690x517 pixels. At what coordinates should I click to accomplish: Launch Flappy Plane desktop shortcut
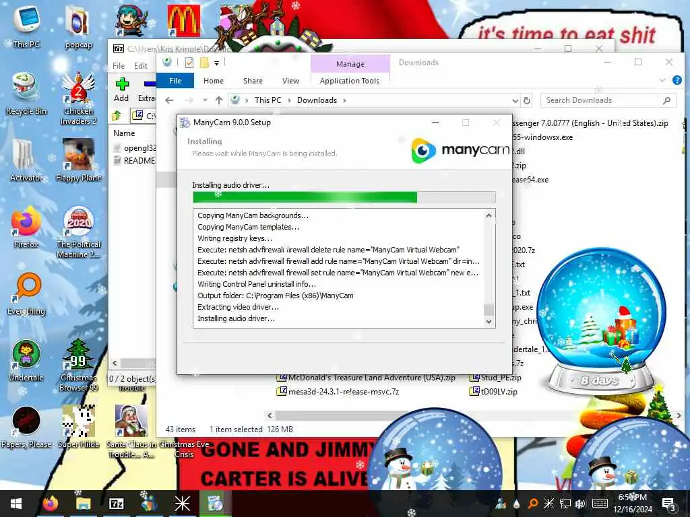click(78, 160)
